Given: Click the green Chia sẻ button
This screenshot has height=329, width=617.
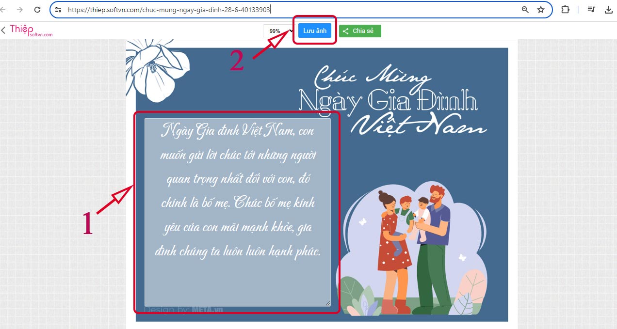Looking at the screenshot, I should coord(360,31).
